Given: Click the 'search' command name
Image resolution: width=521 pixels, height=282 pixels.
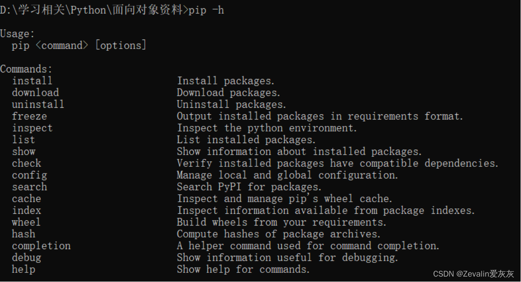Looking at the screenshot, I should (29, 187).
